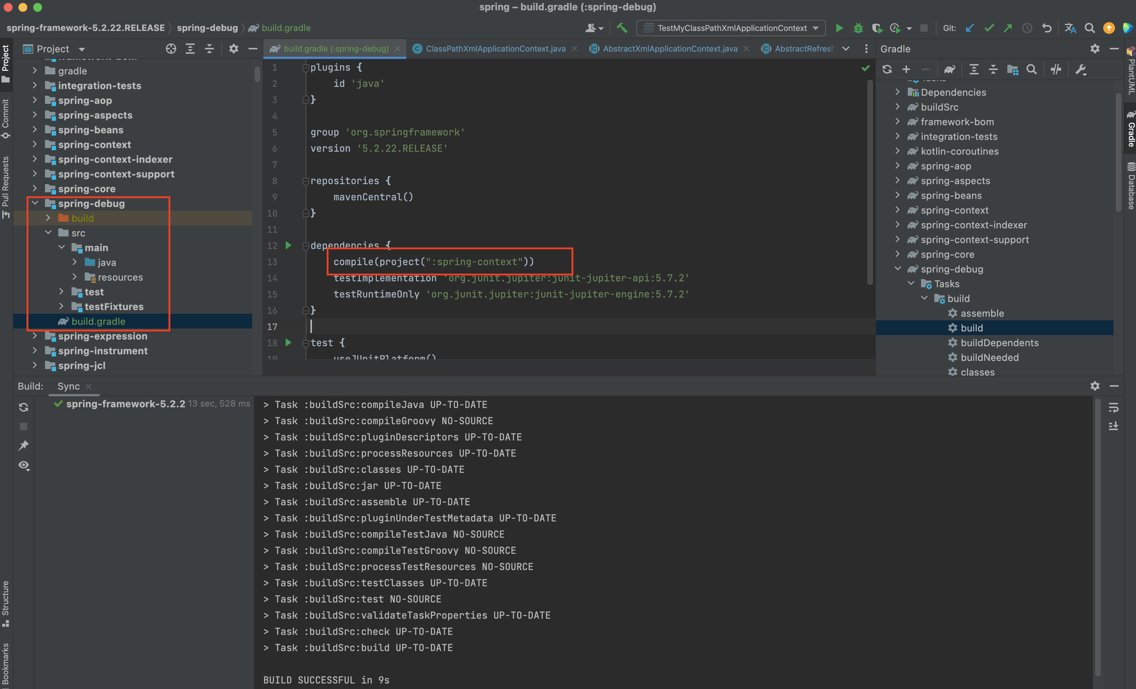Select opened file locate icon in Project panel
Image resolution: width=1136 pixels, height=689 pixels.
171,49
